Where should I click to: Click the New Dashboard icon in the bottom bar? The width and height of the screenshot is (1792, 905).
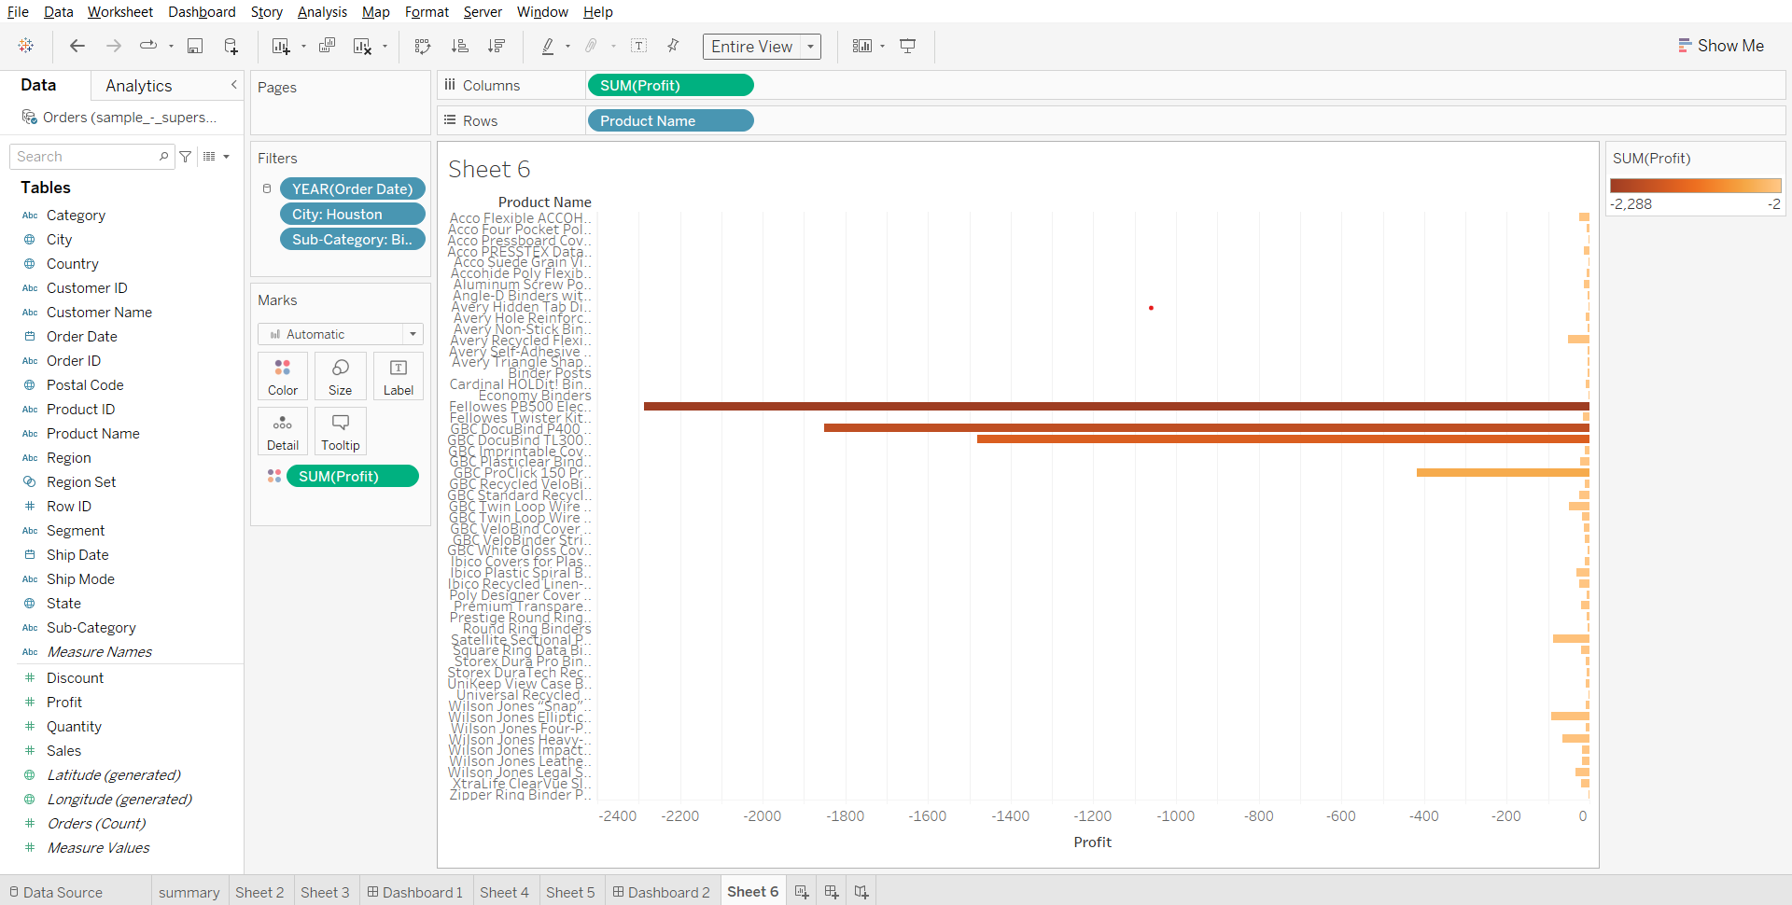831,892
